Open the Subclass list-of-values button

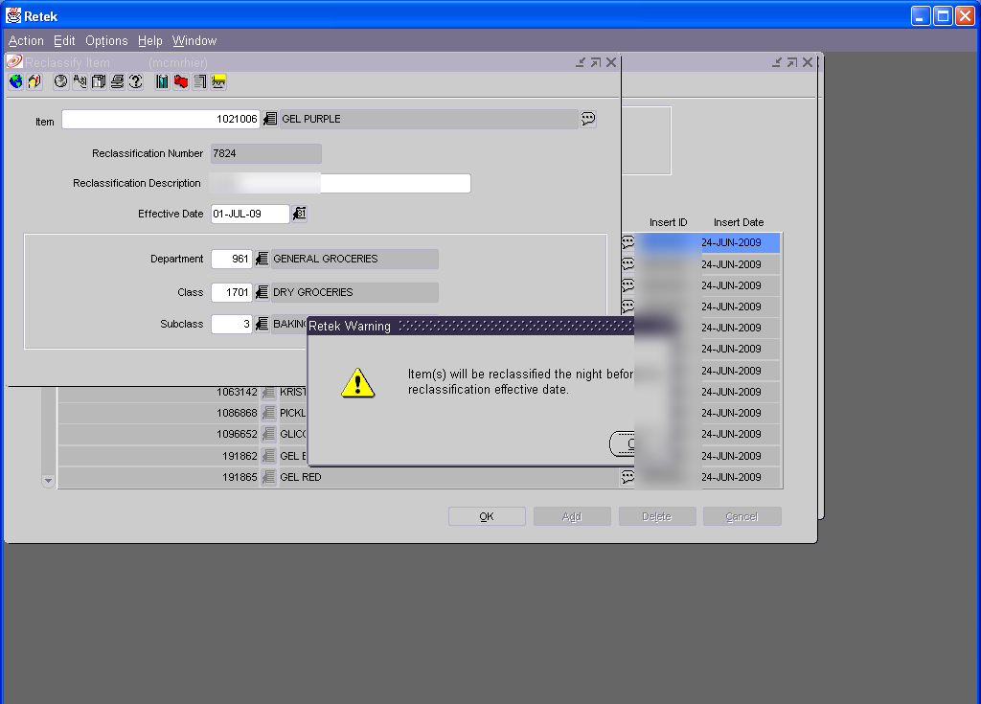tap(262, 324)
